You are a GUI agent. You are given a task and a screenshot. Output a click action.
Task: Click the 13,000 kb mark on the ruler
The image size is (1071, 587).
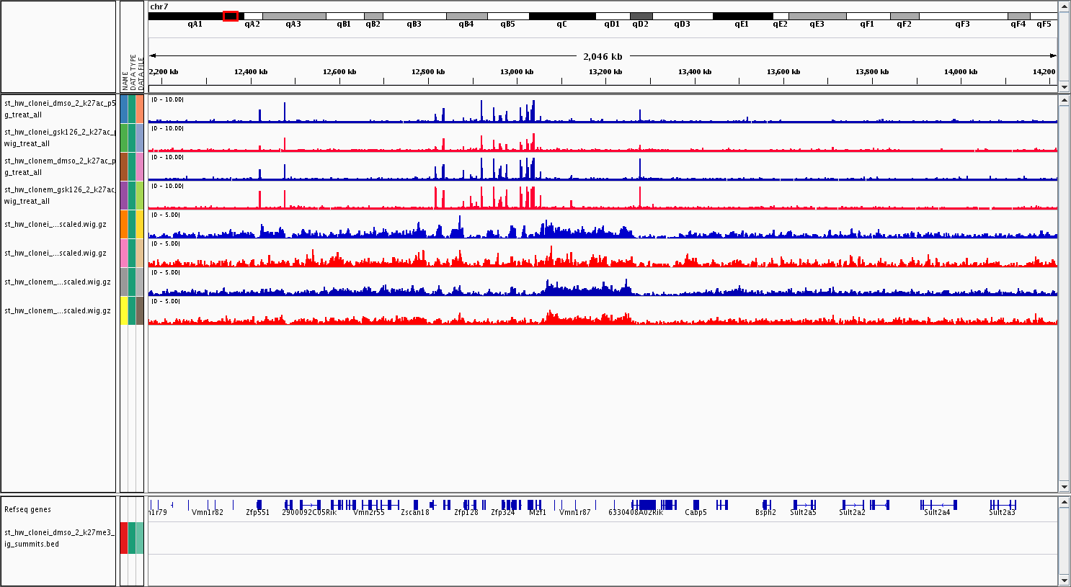click(517, 72)
